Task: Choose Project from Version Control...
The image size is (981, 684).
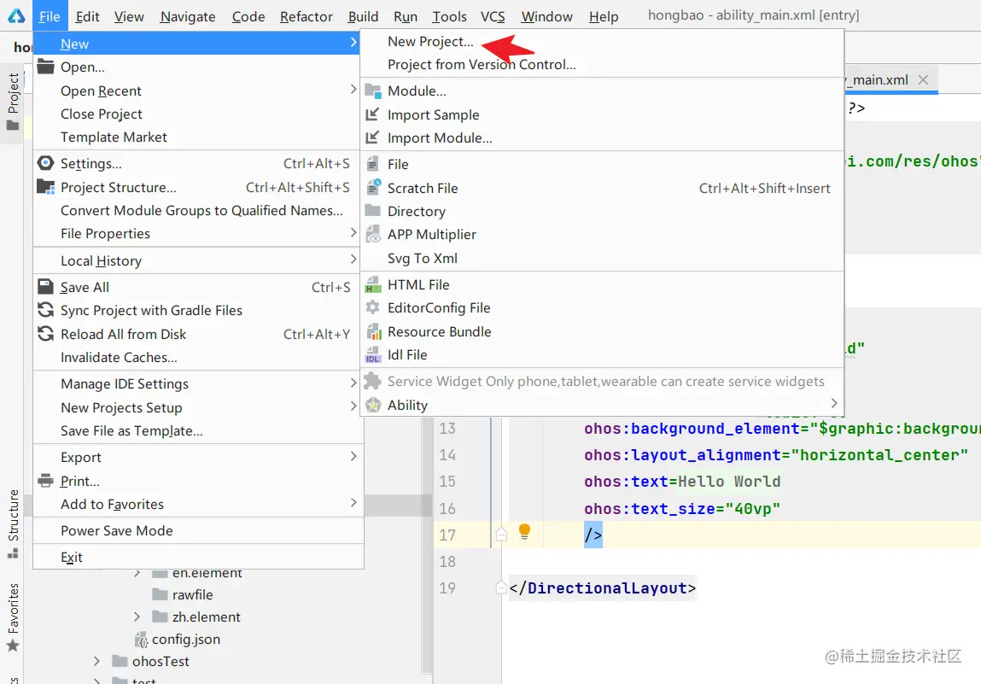Action: [x=602, y=64]
